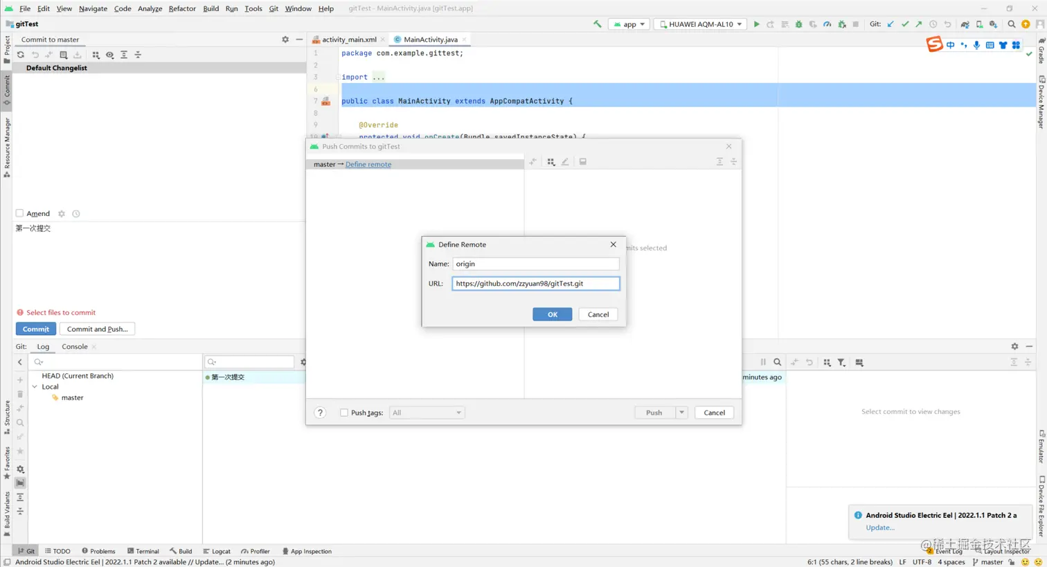Click Cancel in the Push Commits dialog
The image size is (1047, 567).
[714, 413]
